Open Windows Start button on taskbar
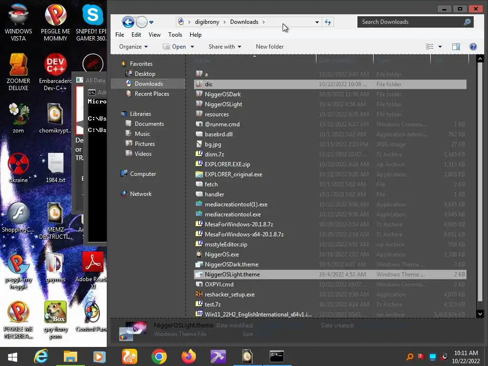This screenshot has width=488, height=366. pyautogui.click(x=13, y=356)
